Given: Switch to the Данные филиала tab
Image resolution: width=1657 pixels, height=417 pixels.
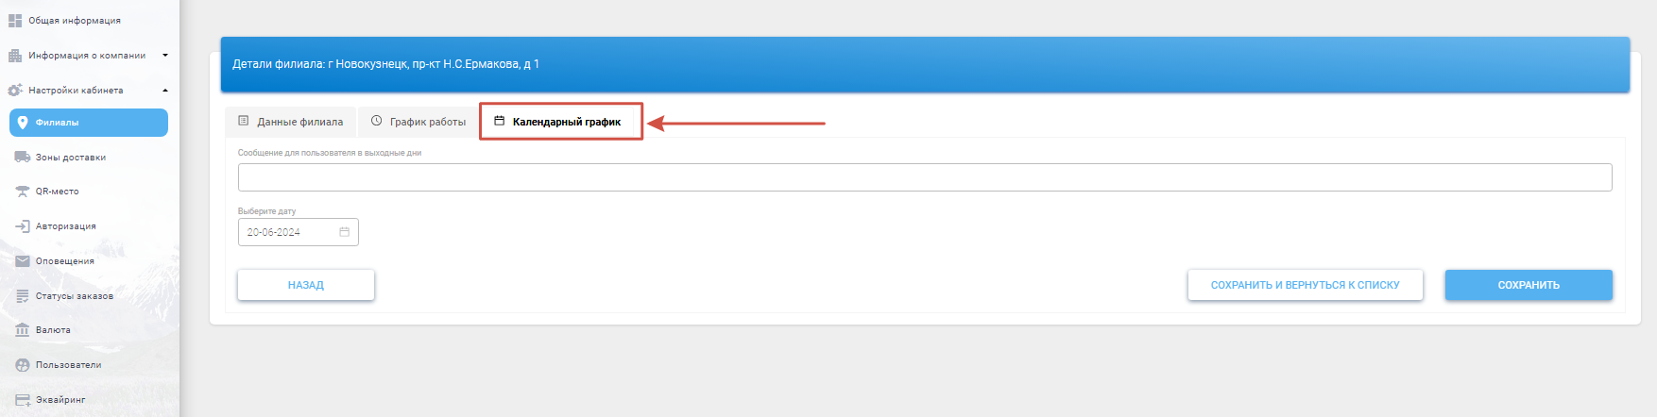Looking at the screenshot, I should click(x=291, y=122).
